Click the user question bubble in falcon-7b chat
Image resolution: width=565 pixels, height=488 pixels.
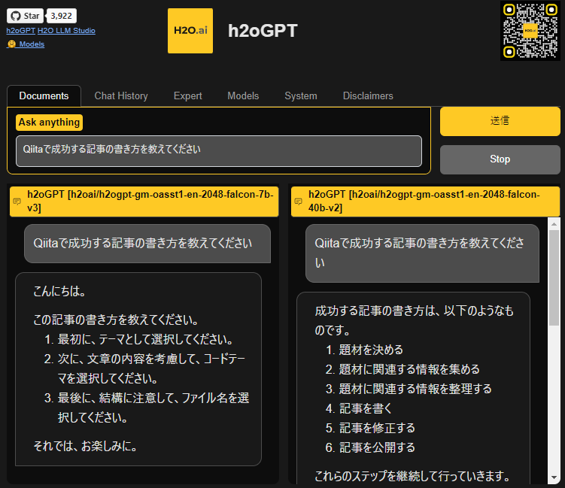click(147, 244)
